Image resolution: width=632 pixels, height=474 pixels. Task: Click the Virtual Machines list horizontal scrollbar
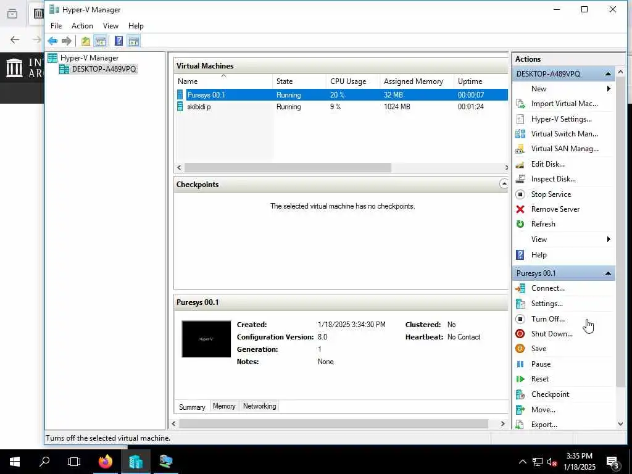click(288, 167)
